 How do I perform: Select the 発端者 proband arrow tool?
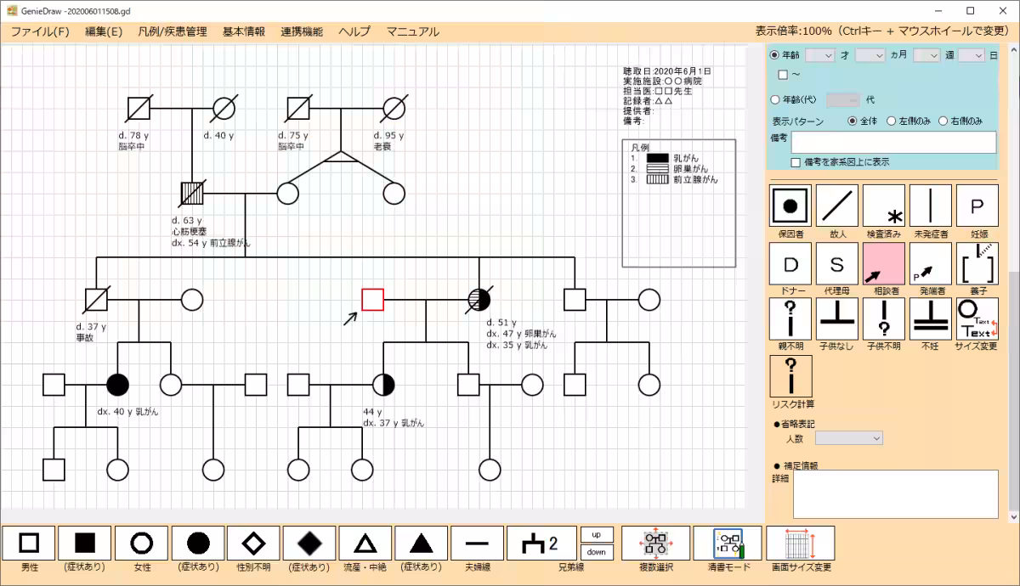(x=931, y=263)
